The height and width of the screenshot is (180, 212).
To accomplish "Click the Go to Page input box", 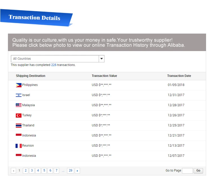I will (x=187, y=170).
